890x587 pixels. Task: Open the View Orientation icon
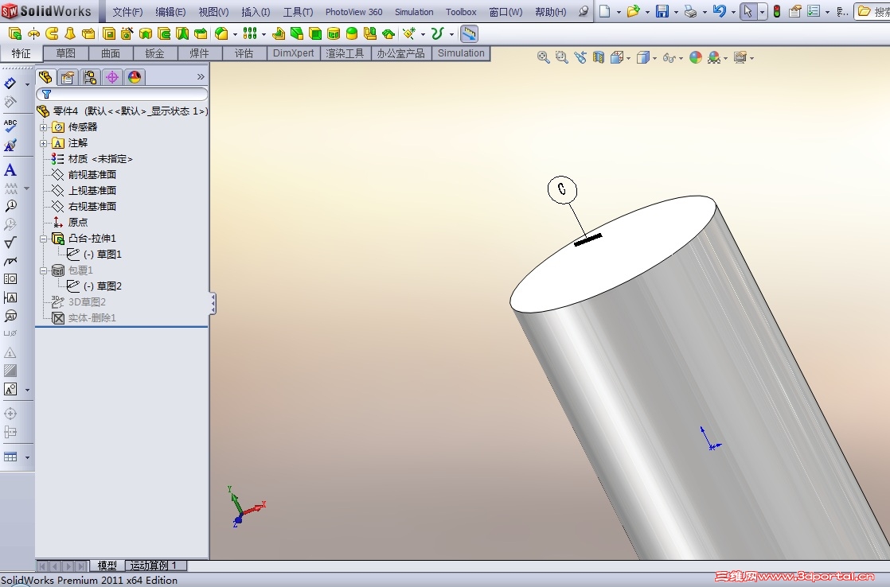tap(617, 57)
